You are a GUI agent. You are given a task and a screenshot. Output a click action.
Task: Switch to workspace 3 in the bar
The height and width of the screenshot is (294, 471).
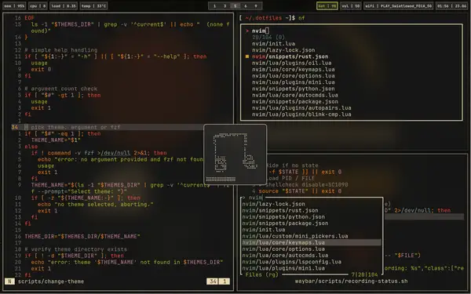pyautogui.click(x=225, y=5)
